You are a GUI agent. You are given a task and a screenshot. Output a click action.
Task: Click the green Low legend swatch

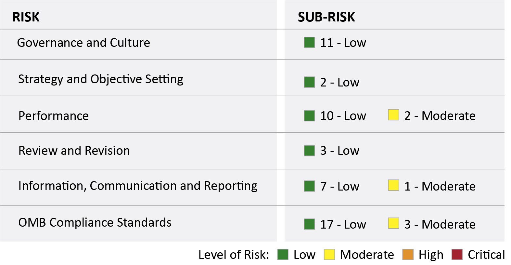point(283,255)
